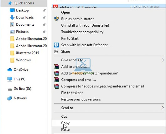Viewport: 166px width, 134px height.
Task: Click the OneDrive cloud icon
Action: click(x=10, y=70)
